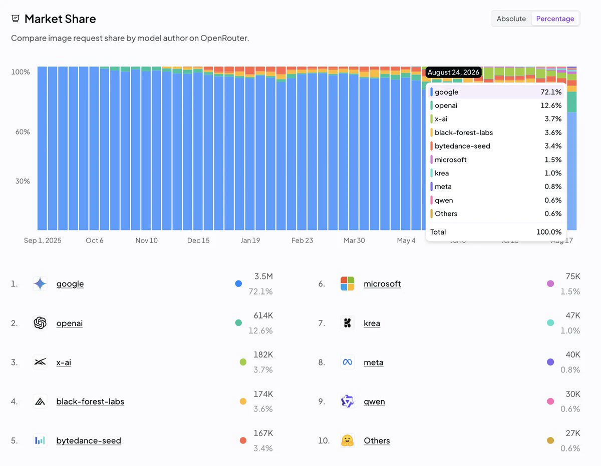Click the yellow dot beside black-forest-labs 174K

[243, 401]
